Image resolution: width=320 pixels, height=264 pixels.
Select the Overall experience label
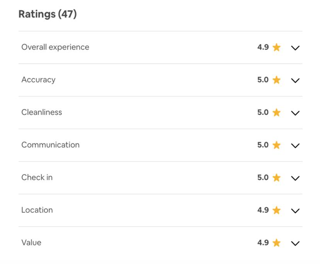click(55, 47)
